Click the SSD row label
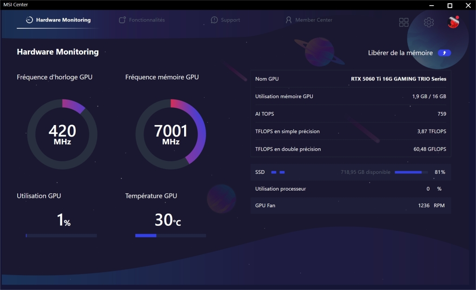 (x=260, y=172)
